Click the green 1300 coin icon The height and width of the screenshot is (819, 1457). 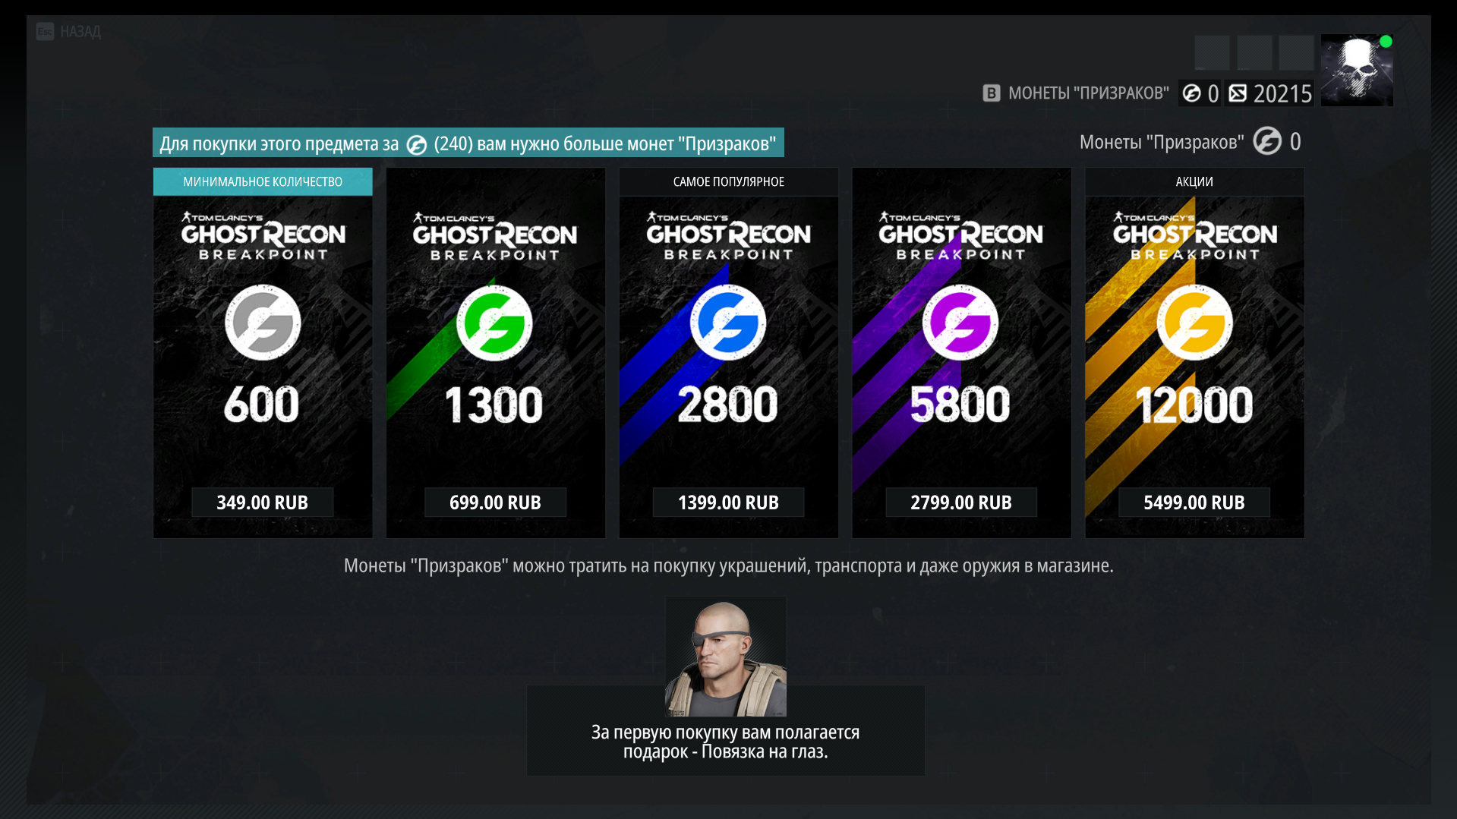(x=494, y=323)
